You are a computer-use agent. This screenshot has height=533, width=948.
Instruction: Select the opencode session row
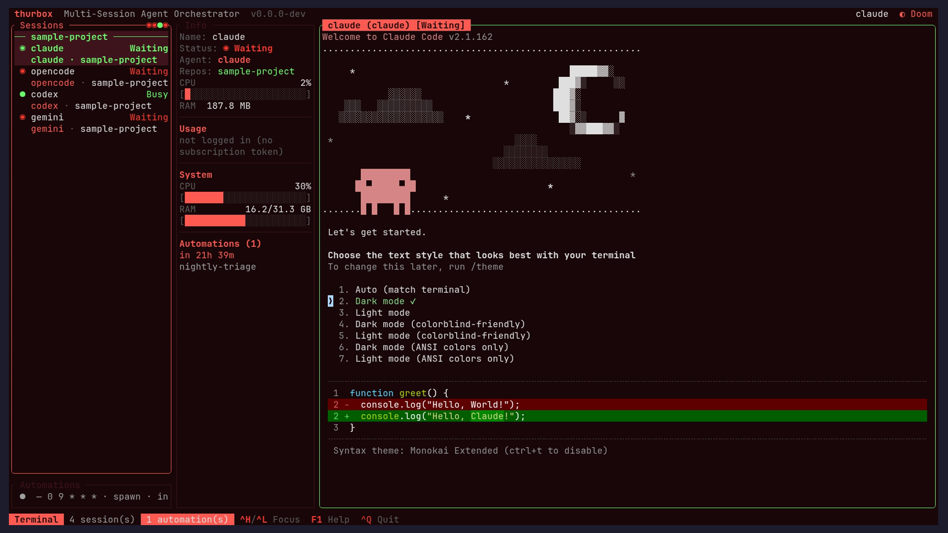point(91,72)
